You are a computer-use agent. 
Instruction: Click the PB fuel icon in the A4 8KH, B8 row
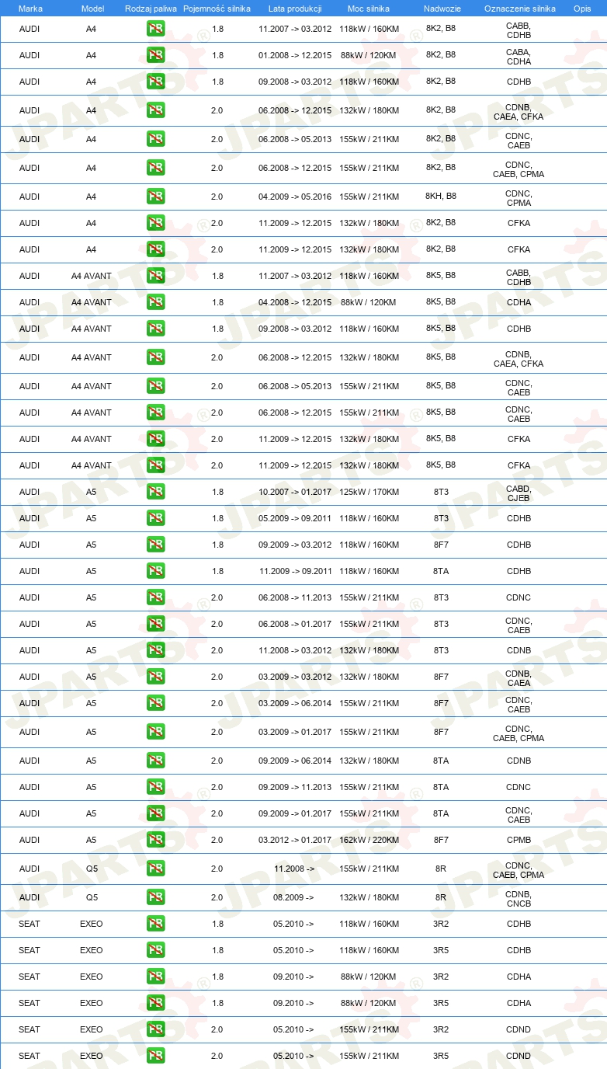[x=156, y=197]
